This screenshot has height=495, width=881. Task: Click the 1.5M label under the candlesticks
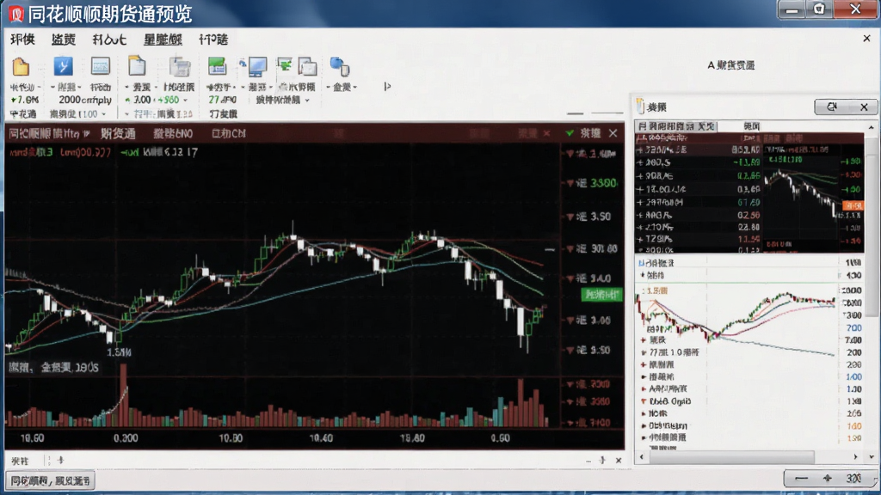pyautogui.click(x=119, y=352)
